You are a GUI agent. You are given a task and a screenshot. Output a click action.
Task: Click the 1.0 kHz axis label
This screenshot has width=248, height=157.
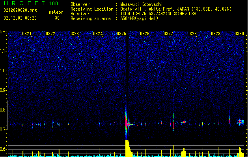point(4,71)
